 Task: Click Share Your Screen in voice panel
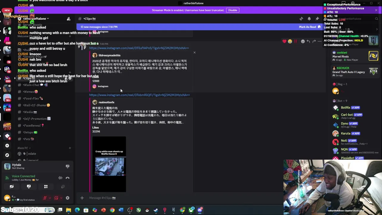[29, 187]
